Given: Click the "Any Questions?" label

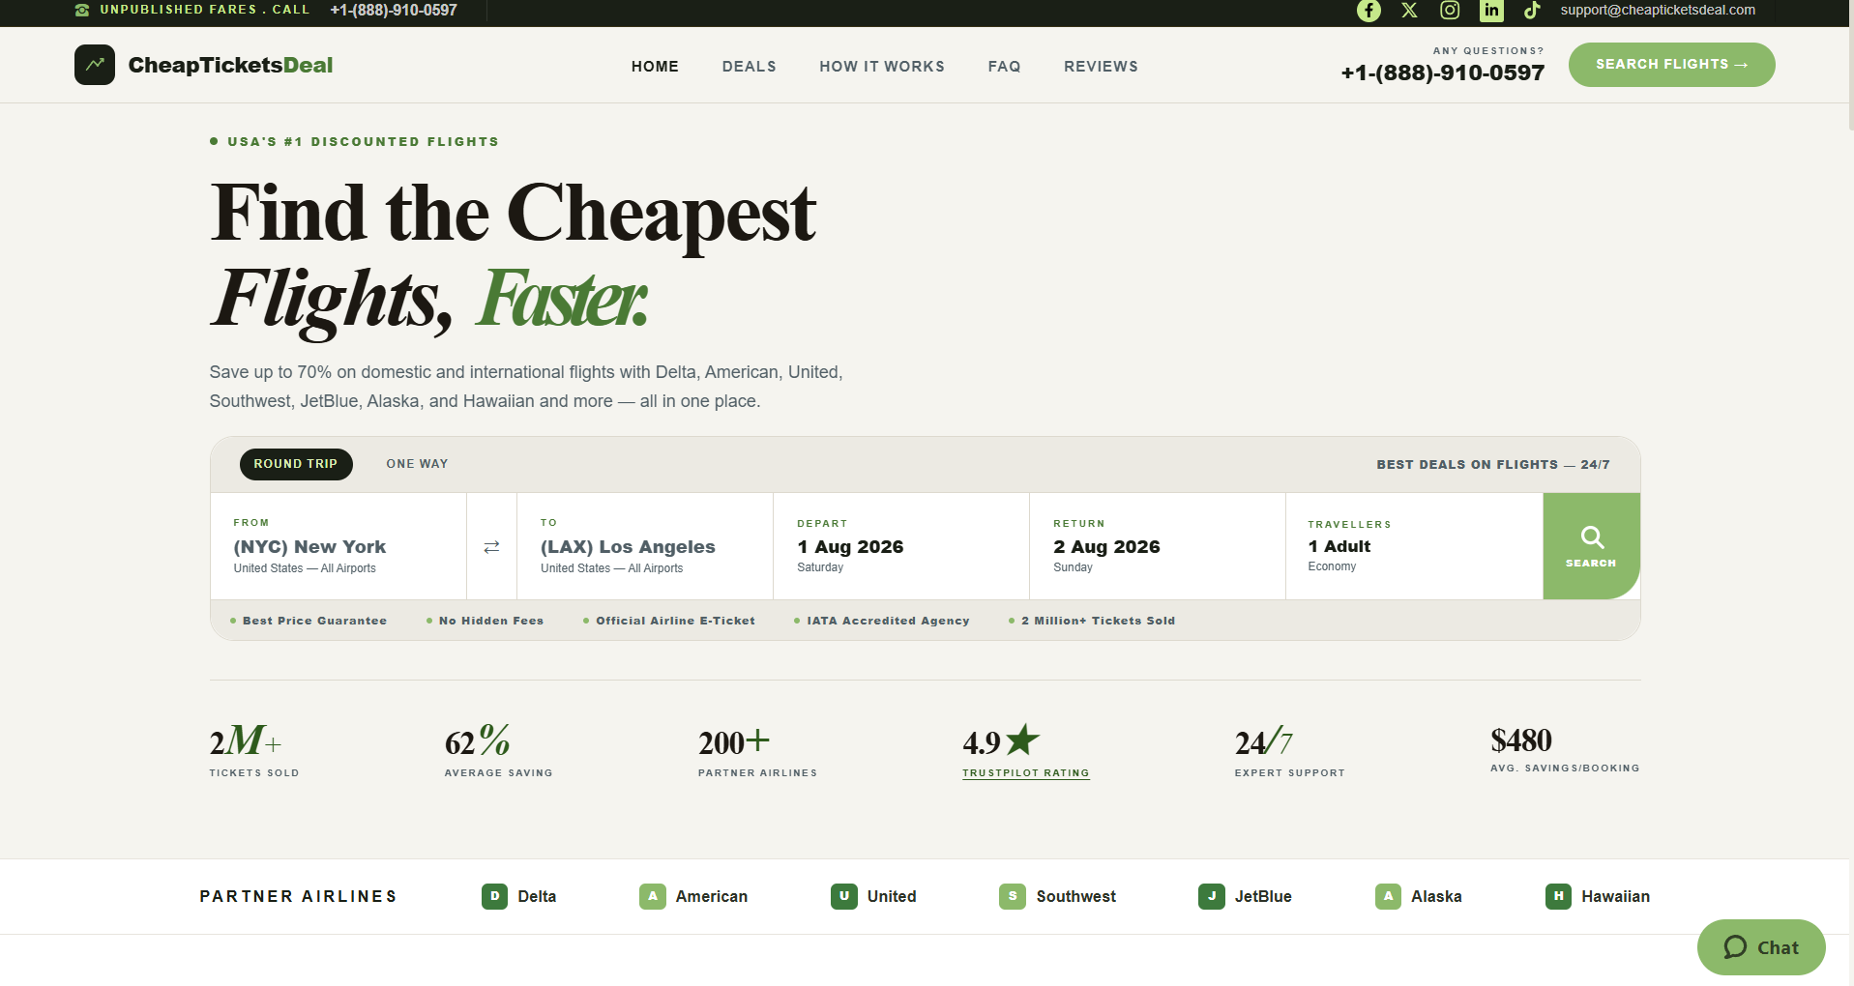Looking at the screenshot, I should click(x=1488, y=51).
